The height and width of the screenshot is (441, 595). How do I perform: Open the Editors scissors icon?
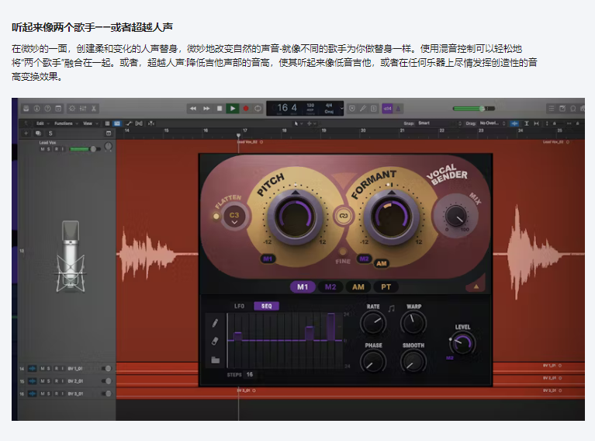click(x=94, y=109)
